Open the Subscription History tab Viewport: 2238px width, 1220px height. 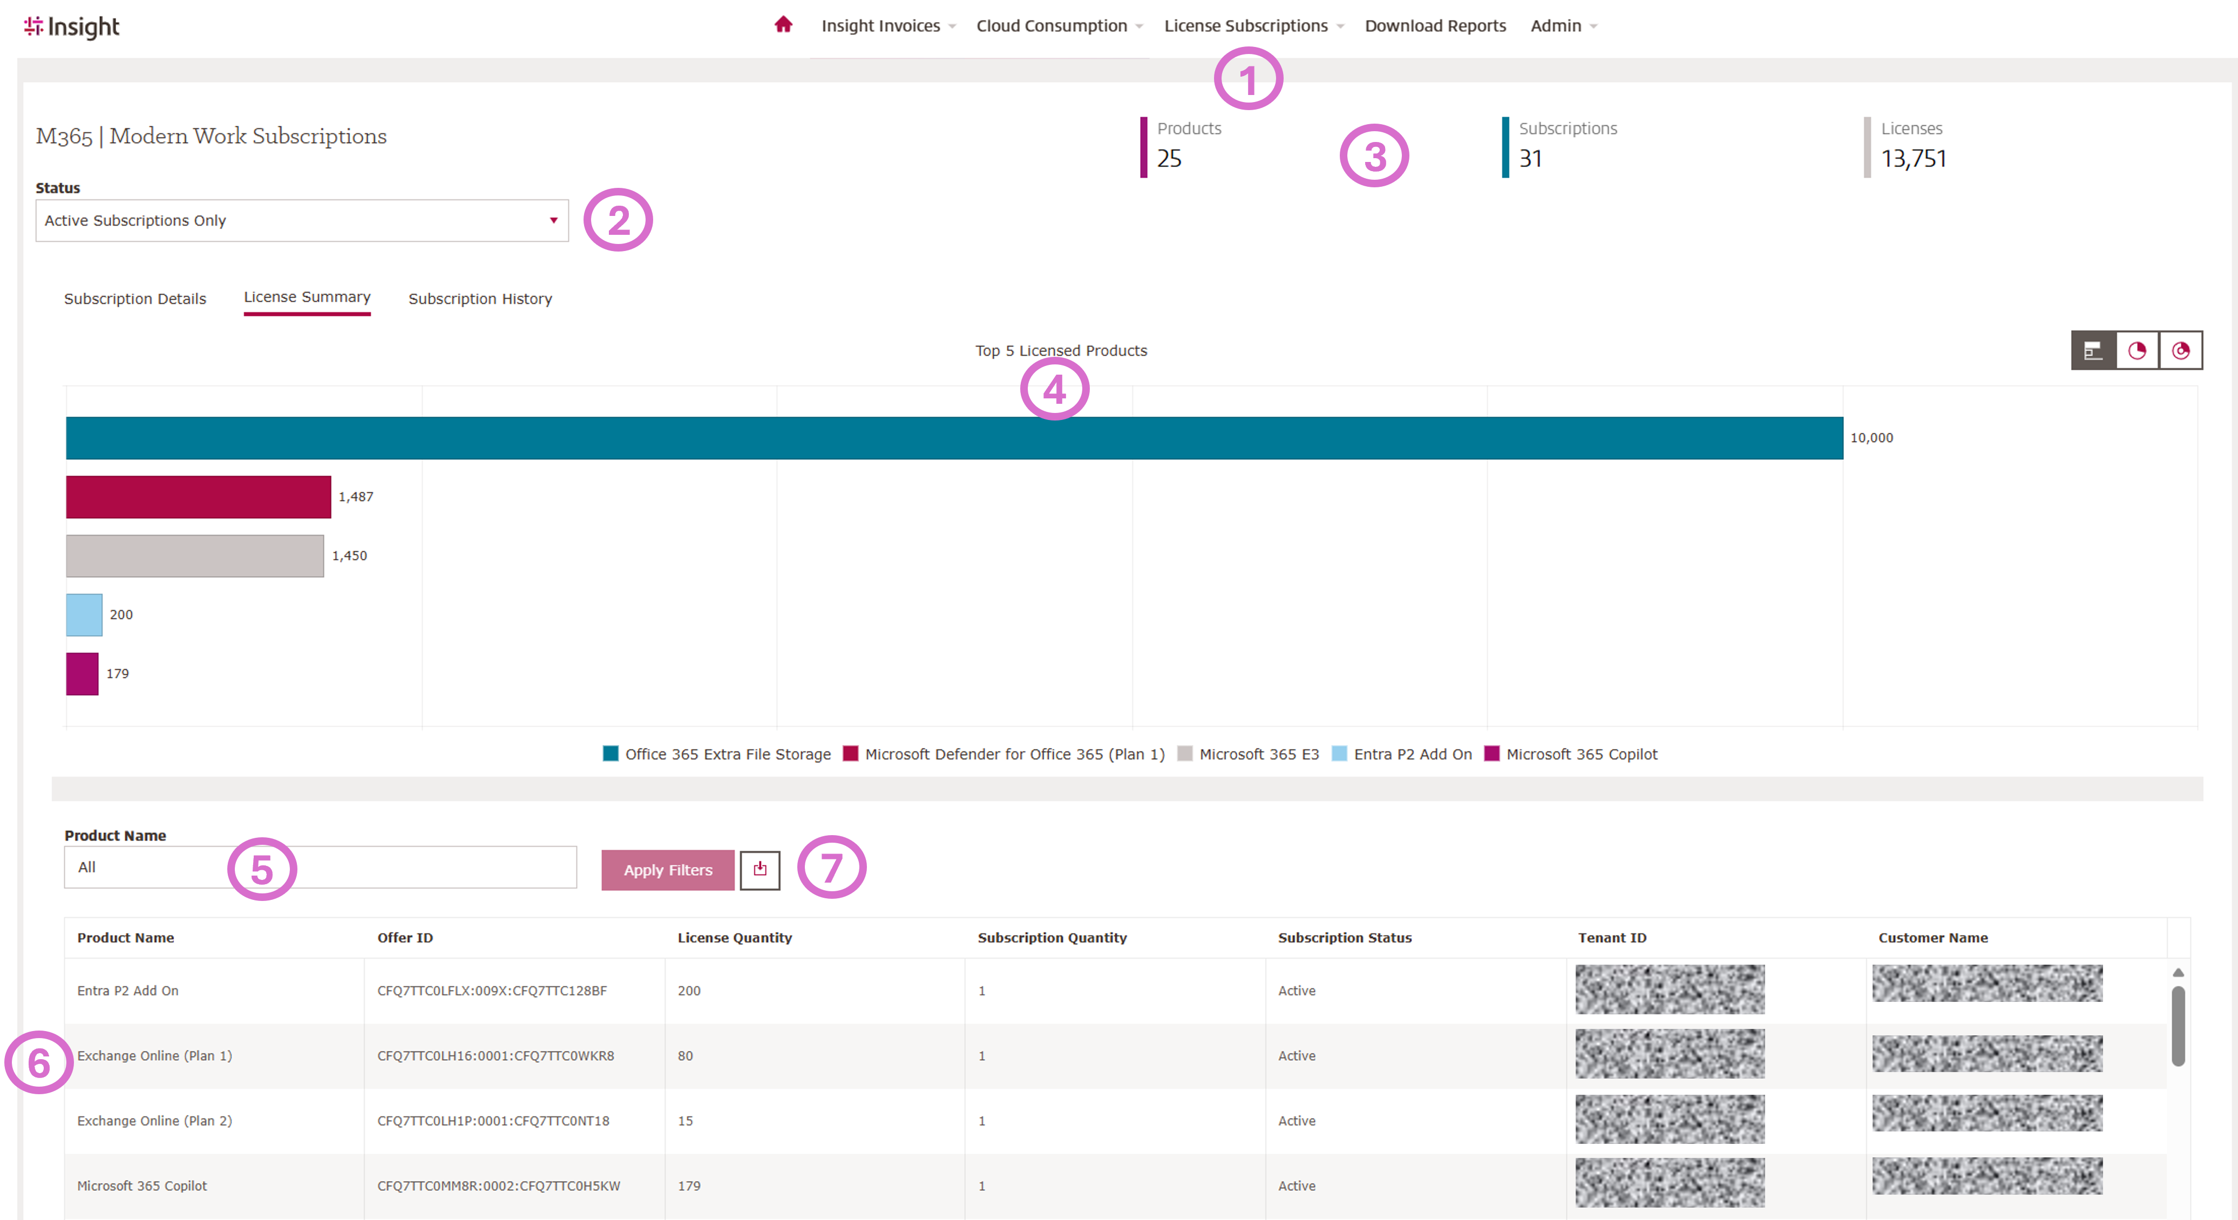[480, 299]
